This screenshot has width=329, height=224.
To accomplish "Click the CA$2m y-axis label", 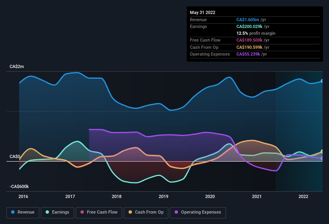I will [17, 66].
